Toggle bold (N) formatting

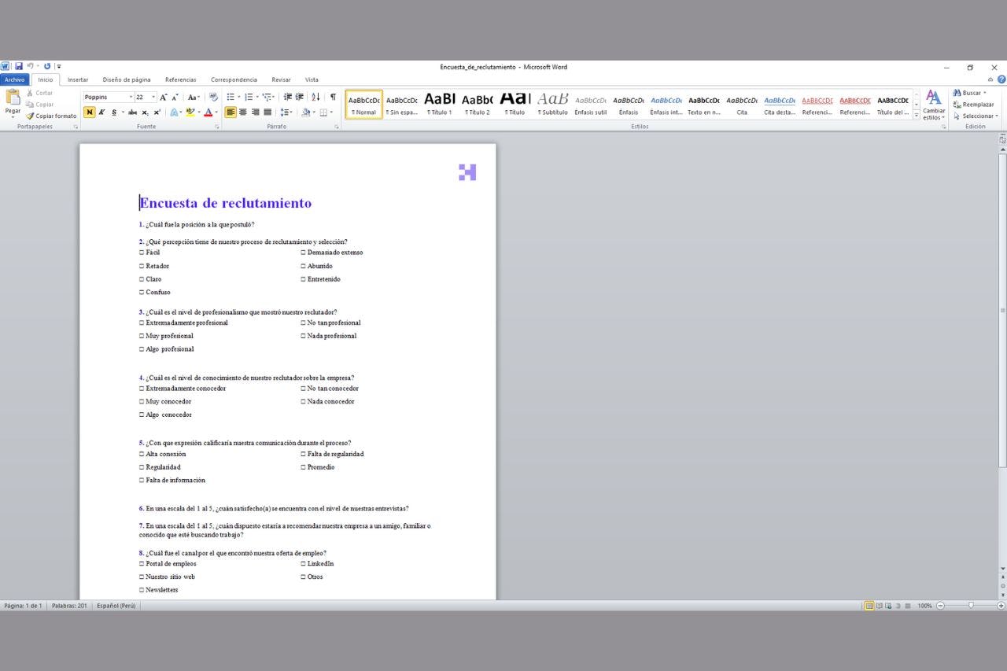[90, 112]
